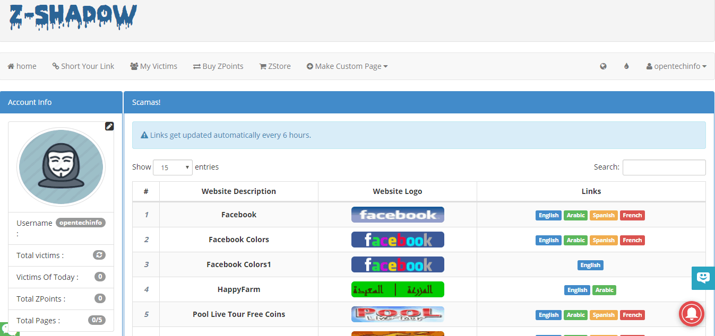Click the Facebook Colors1 row logo image
The image size is (715, 336).
(x=398, y=264)
